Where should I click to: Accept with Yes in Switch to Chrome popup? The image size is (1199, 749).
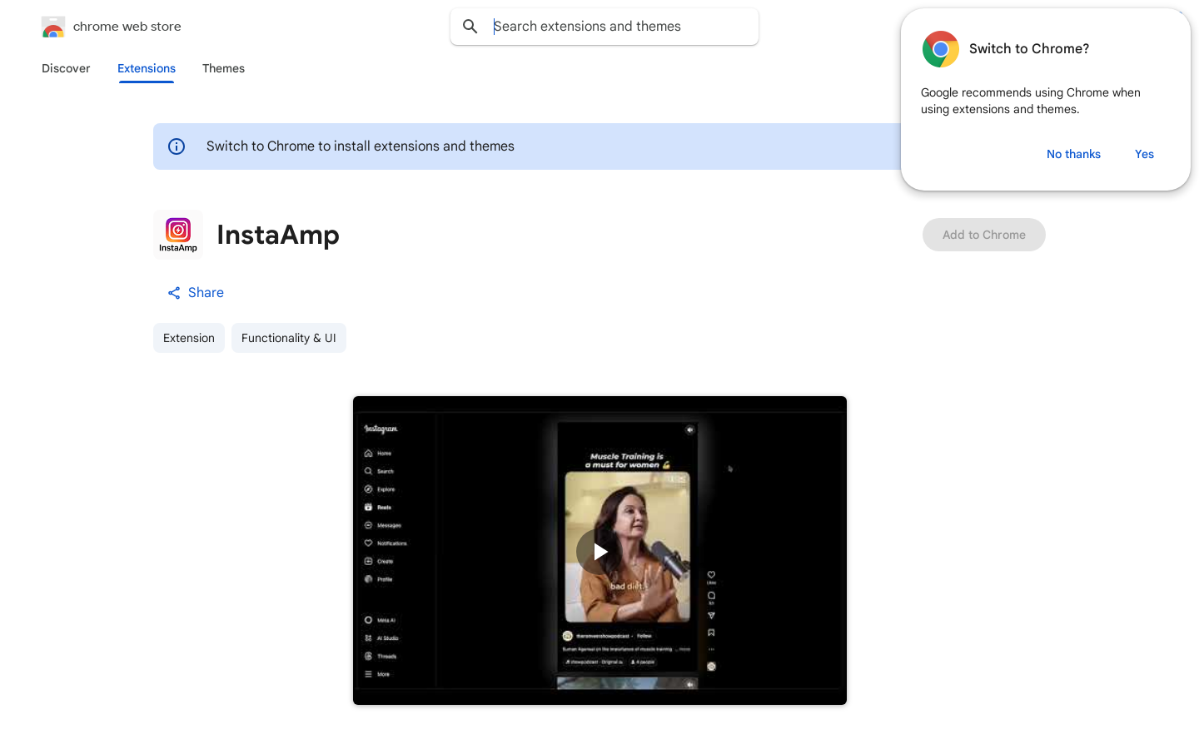1144,154
